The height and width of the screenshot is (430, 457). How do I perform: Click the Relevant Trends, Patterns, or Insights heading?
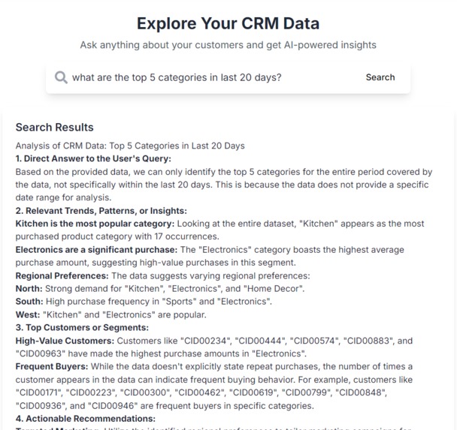[101, 211]
